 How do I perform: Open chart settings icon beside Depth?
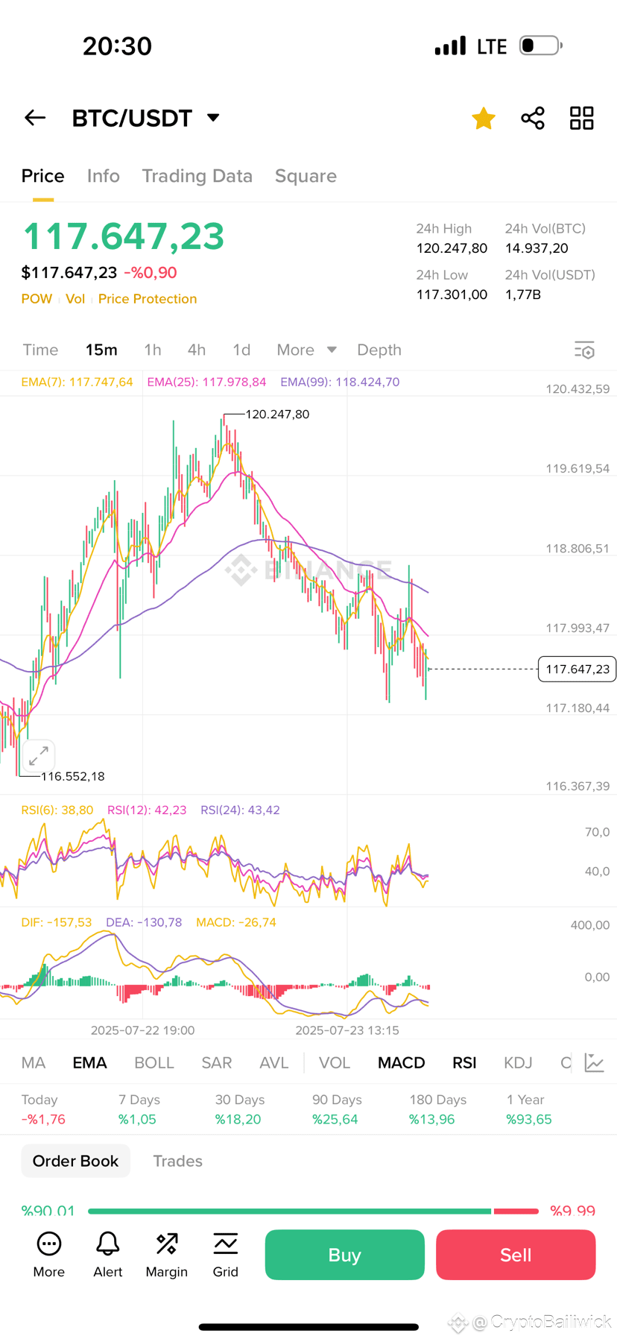coord(584,350)
